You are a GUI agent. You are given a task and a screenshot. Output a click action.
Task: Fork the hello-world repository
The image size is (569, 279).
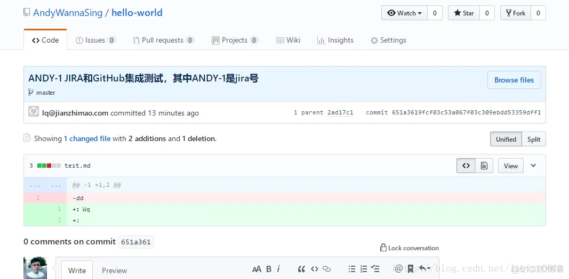pyautogui.click(x=515, y=13)
